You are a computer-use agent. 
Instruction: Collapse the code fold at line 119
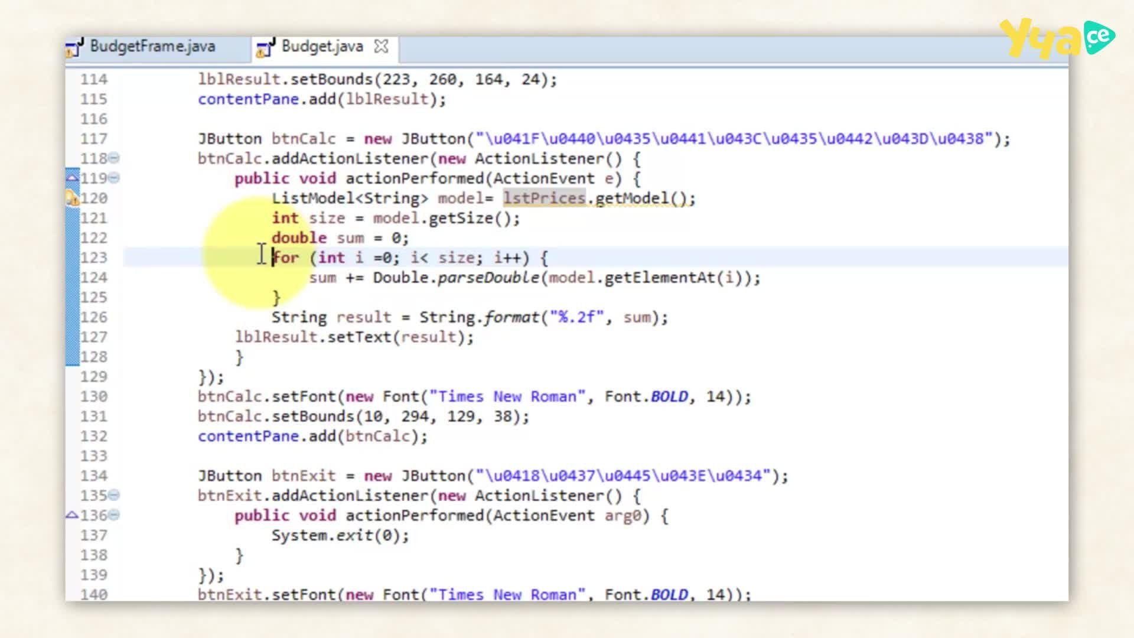tap(114, 178)
